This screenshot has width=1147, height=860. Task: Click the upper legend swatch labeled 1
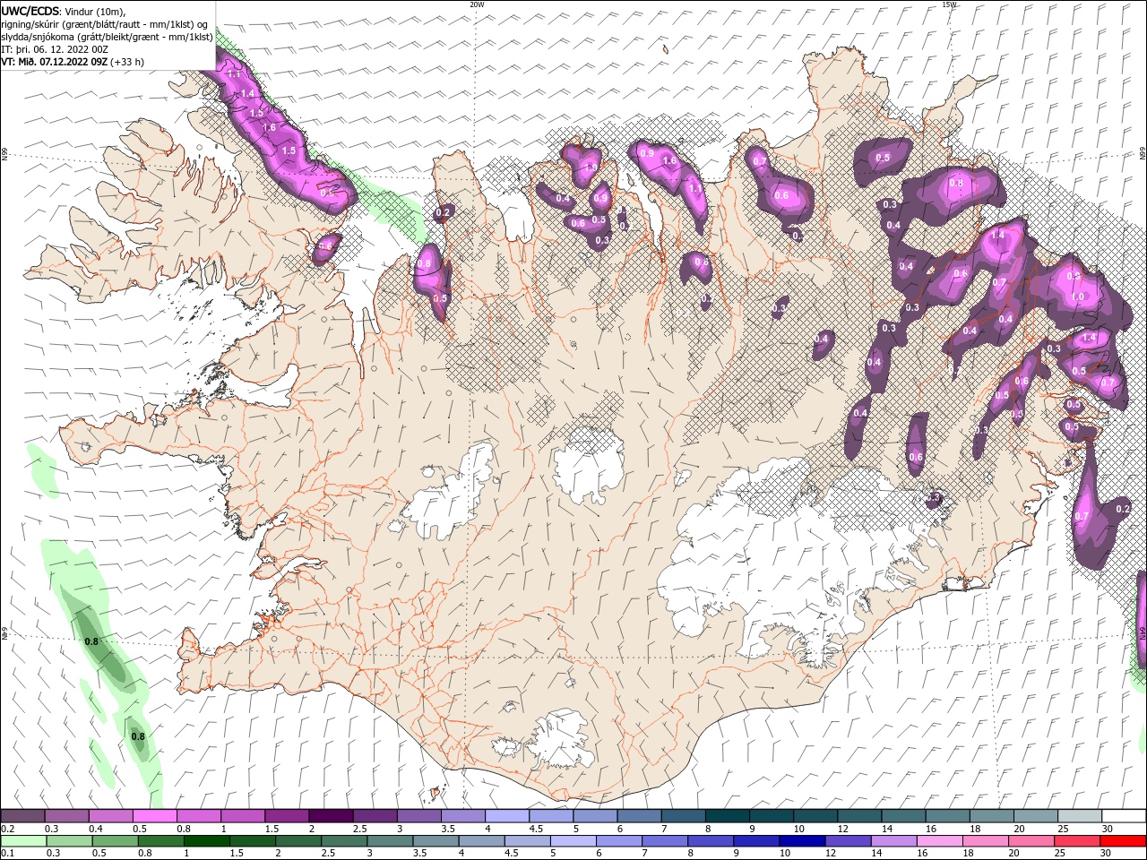coord(242,816)
